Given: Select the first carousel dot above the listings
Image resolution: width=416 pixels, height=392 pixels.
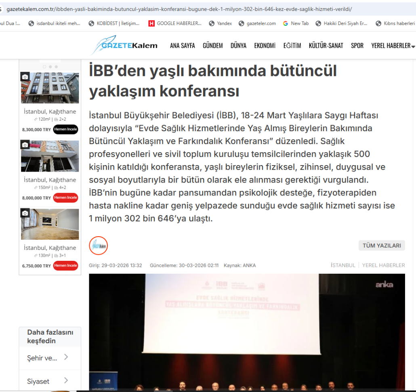Looking at the screenshot, I should 44,67.
